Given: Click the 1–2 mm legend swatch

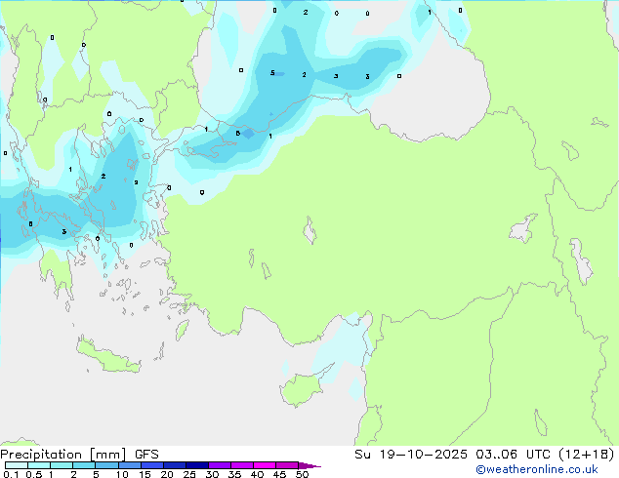Looking at the screenshot, I should 62,465.
